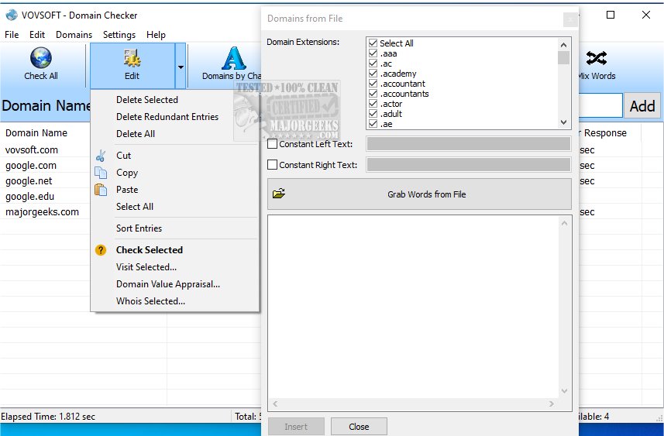664x436 pixels.
Task: Click the Copy pages icon in menu
Action: click(101, 173)
